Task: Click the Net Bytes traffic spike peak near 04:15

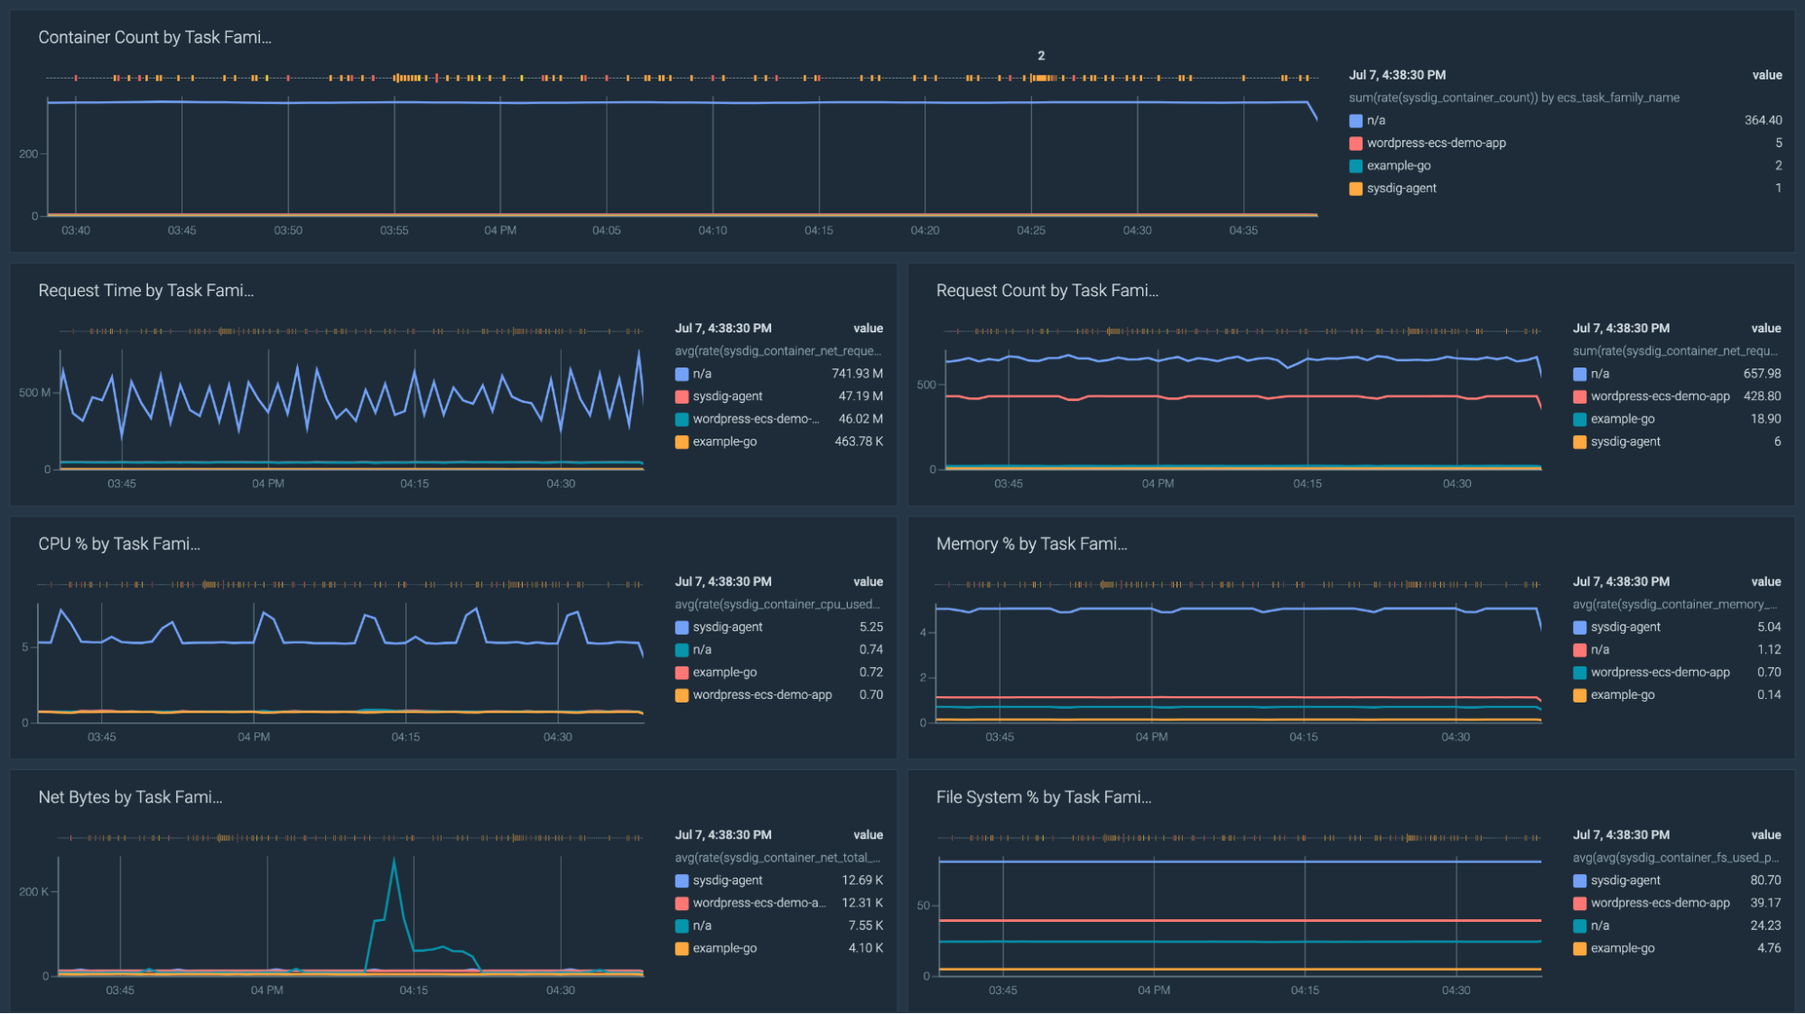Action: point(394,861)
